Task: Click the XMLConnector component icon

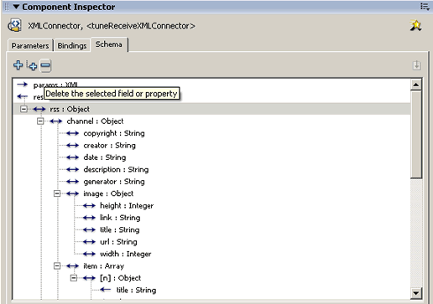Action: 15,25
